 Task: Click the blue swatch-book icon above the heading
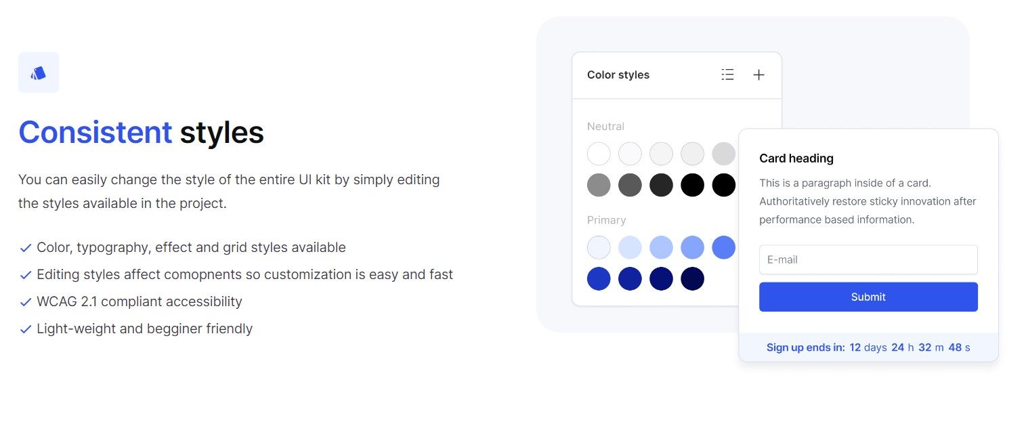(39, 72)
